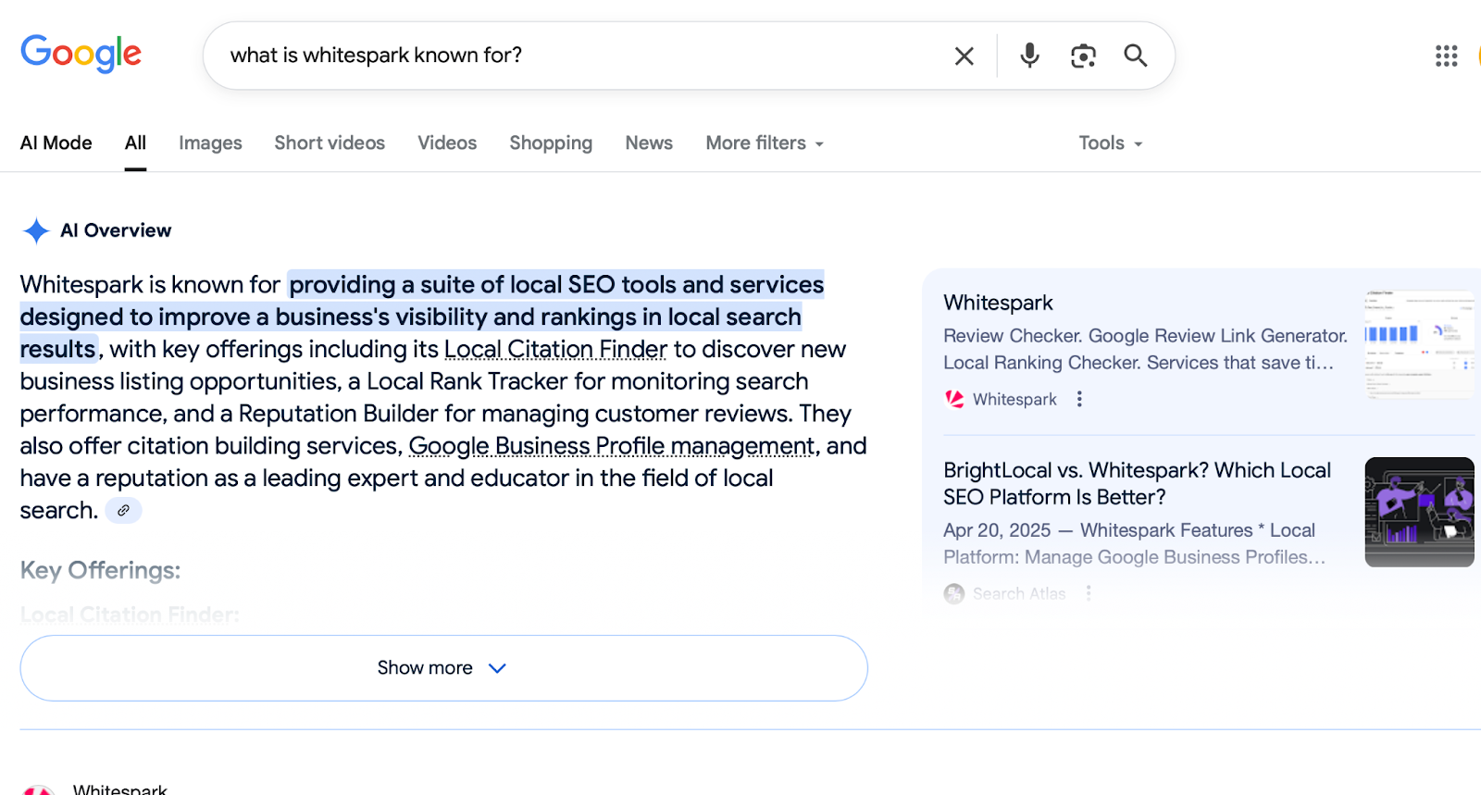
Task: Open the Whitespark source screenshot thumbnail
Action: [1419, 344]
